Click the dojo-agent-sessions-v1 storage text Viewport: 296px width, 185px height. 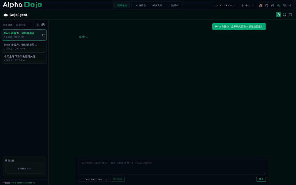(x=23, y=183)
